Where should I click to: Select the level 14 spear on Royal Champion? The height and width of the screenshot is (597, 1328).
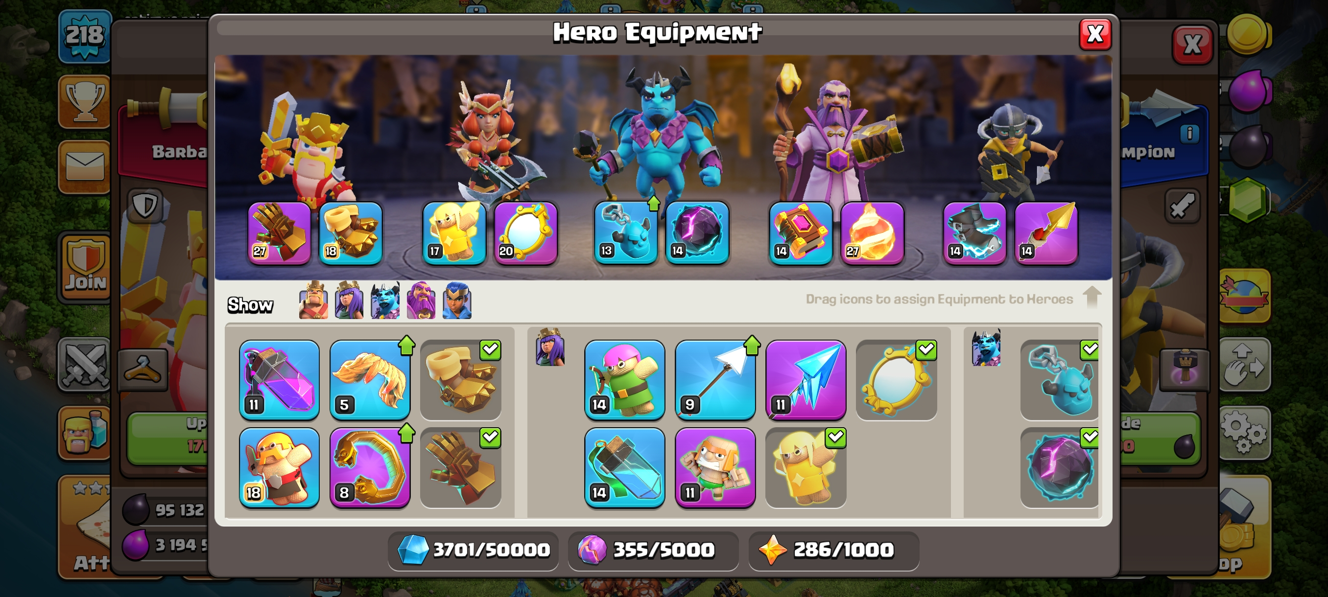[1046, 233]
